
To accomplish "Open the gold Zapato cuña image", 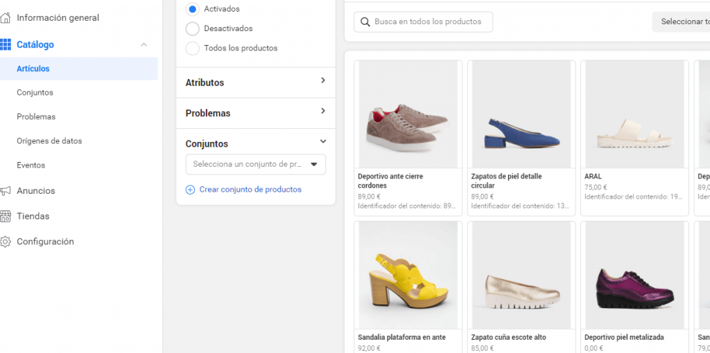I will coord(521,275).
